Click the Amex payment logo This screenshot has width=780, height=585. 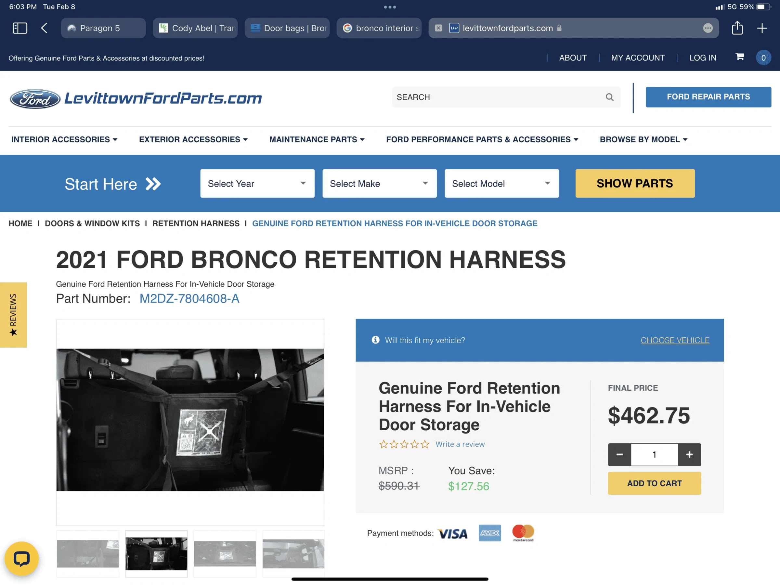coord(490,533)
